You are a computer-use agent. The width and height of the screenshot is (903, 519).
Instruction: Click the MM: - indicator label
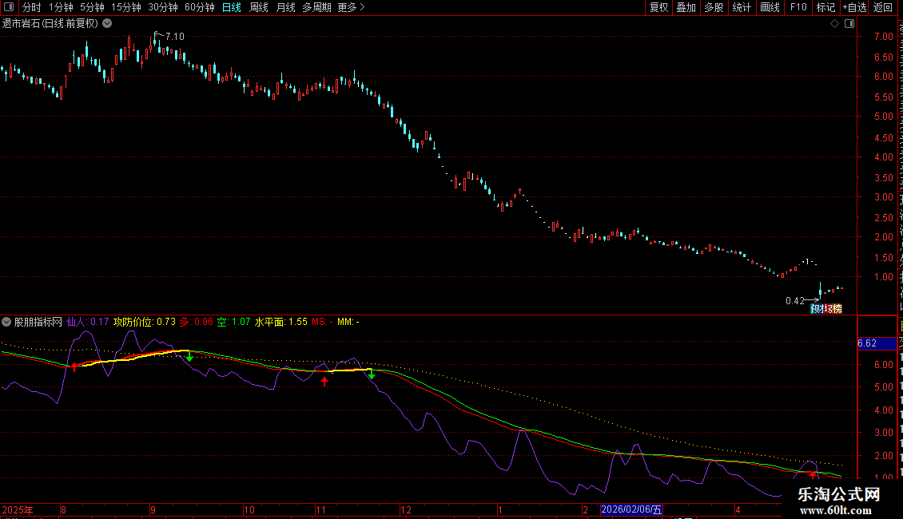(x=348, y=322)
